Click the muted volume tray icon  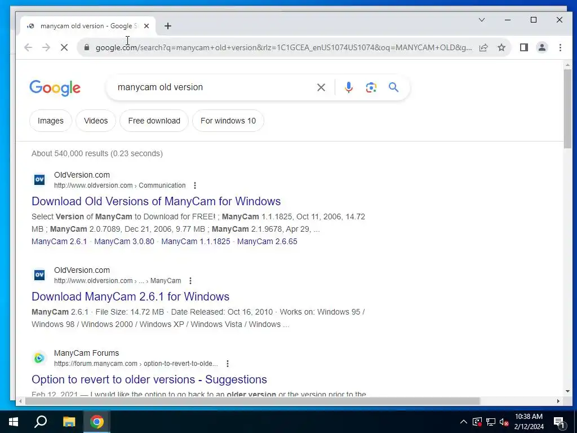point(504,422)
